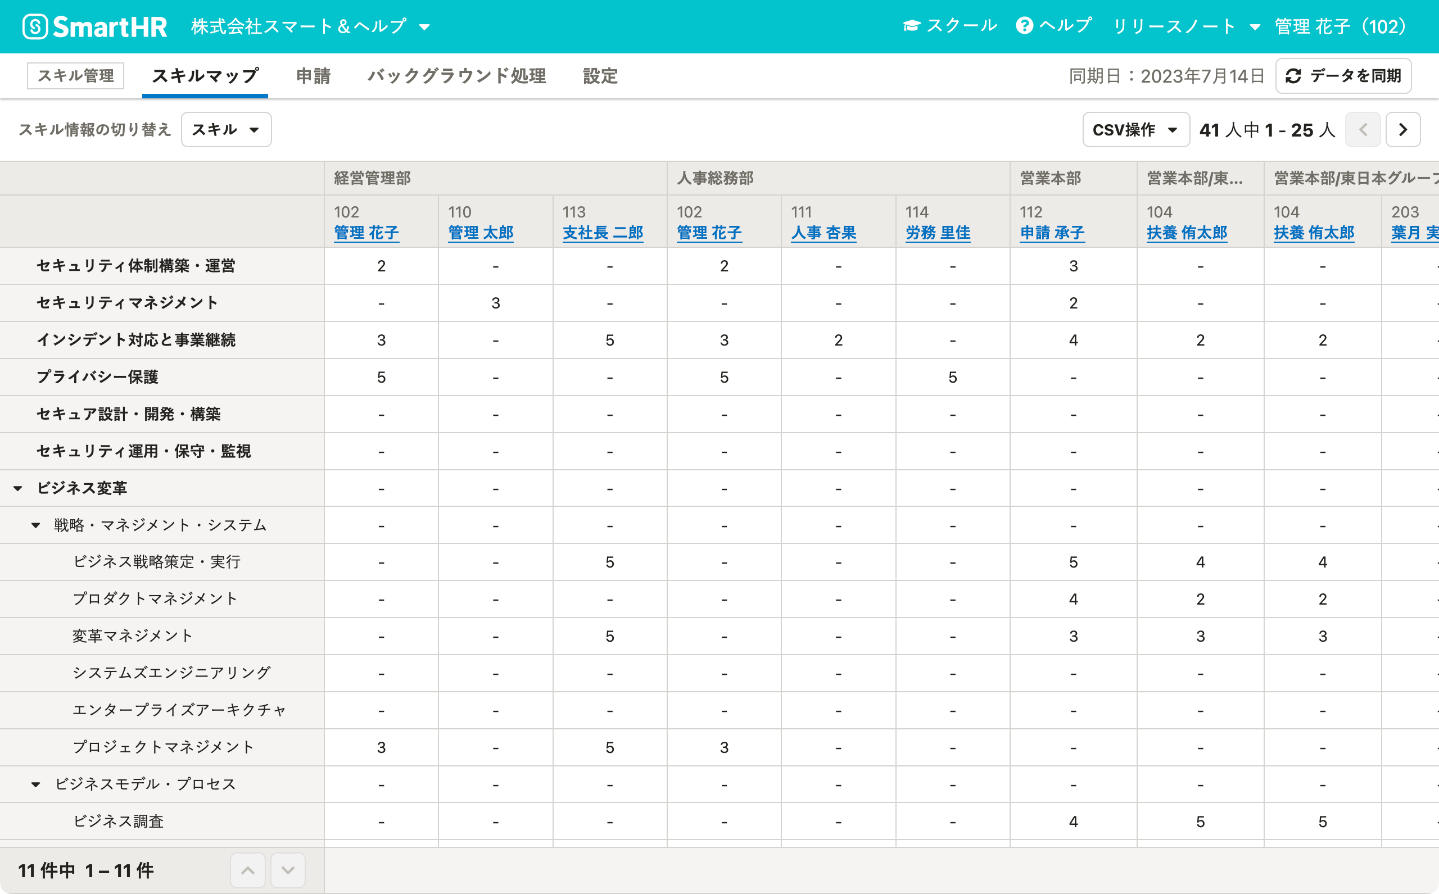Open employee link 人事 杏果

[x=823, y=233]
